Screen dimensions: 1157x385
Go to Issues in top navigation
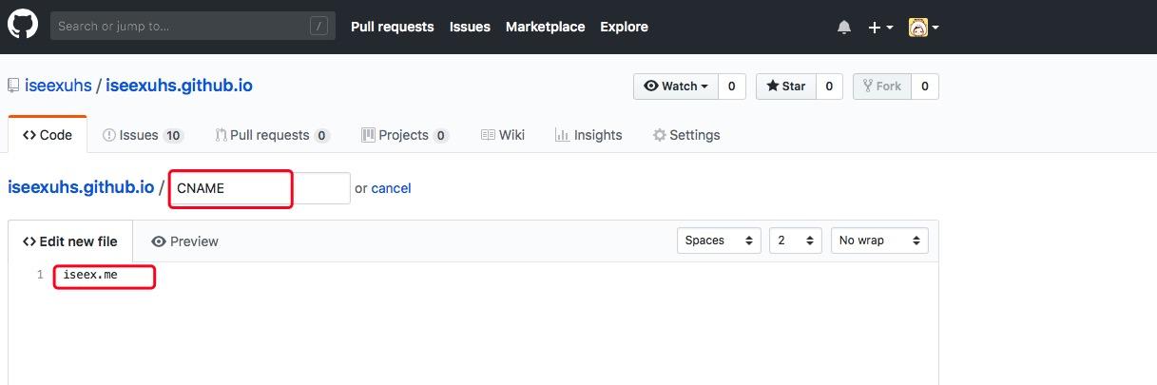[470, 27]
